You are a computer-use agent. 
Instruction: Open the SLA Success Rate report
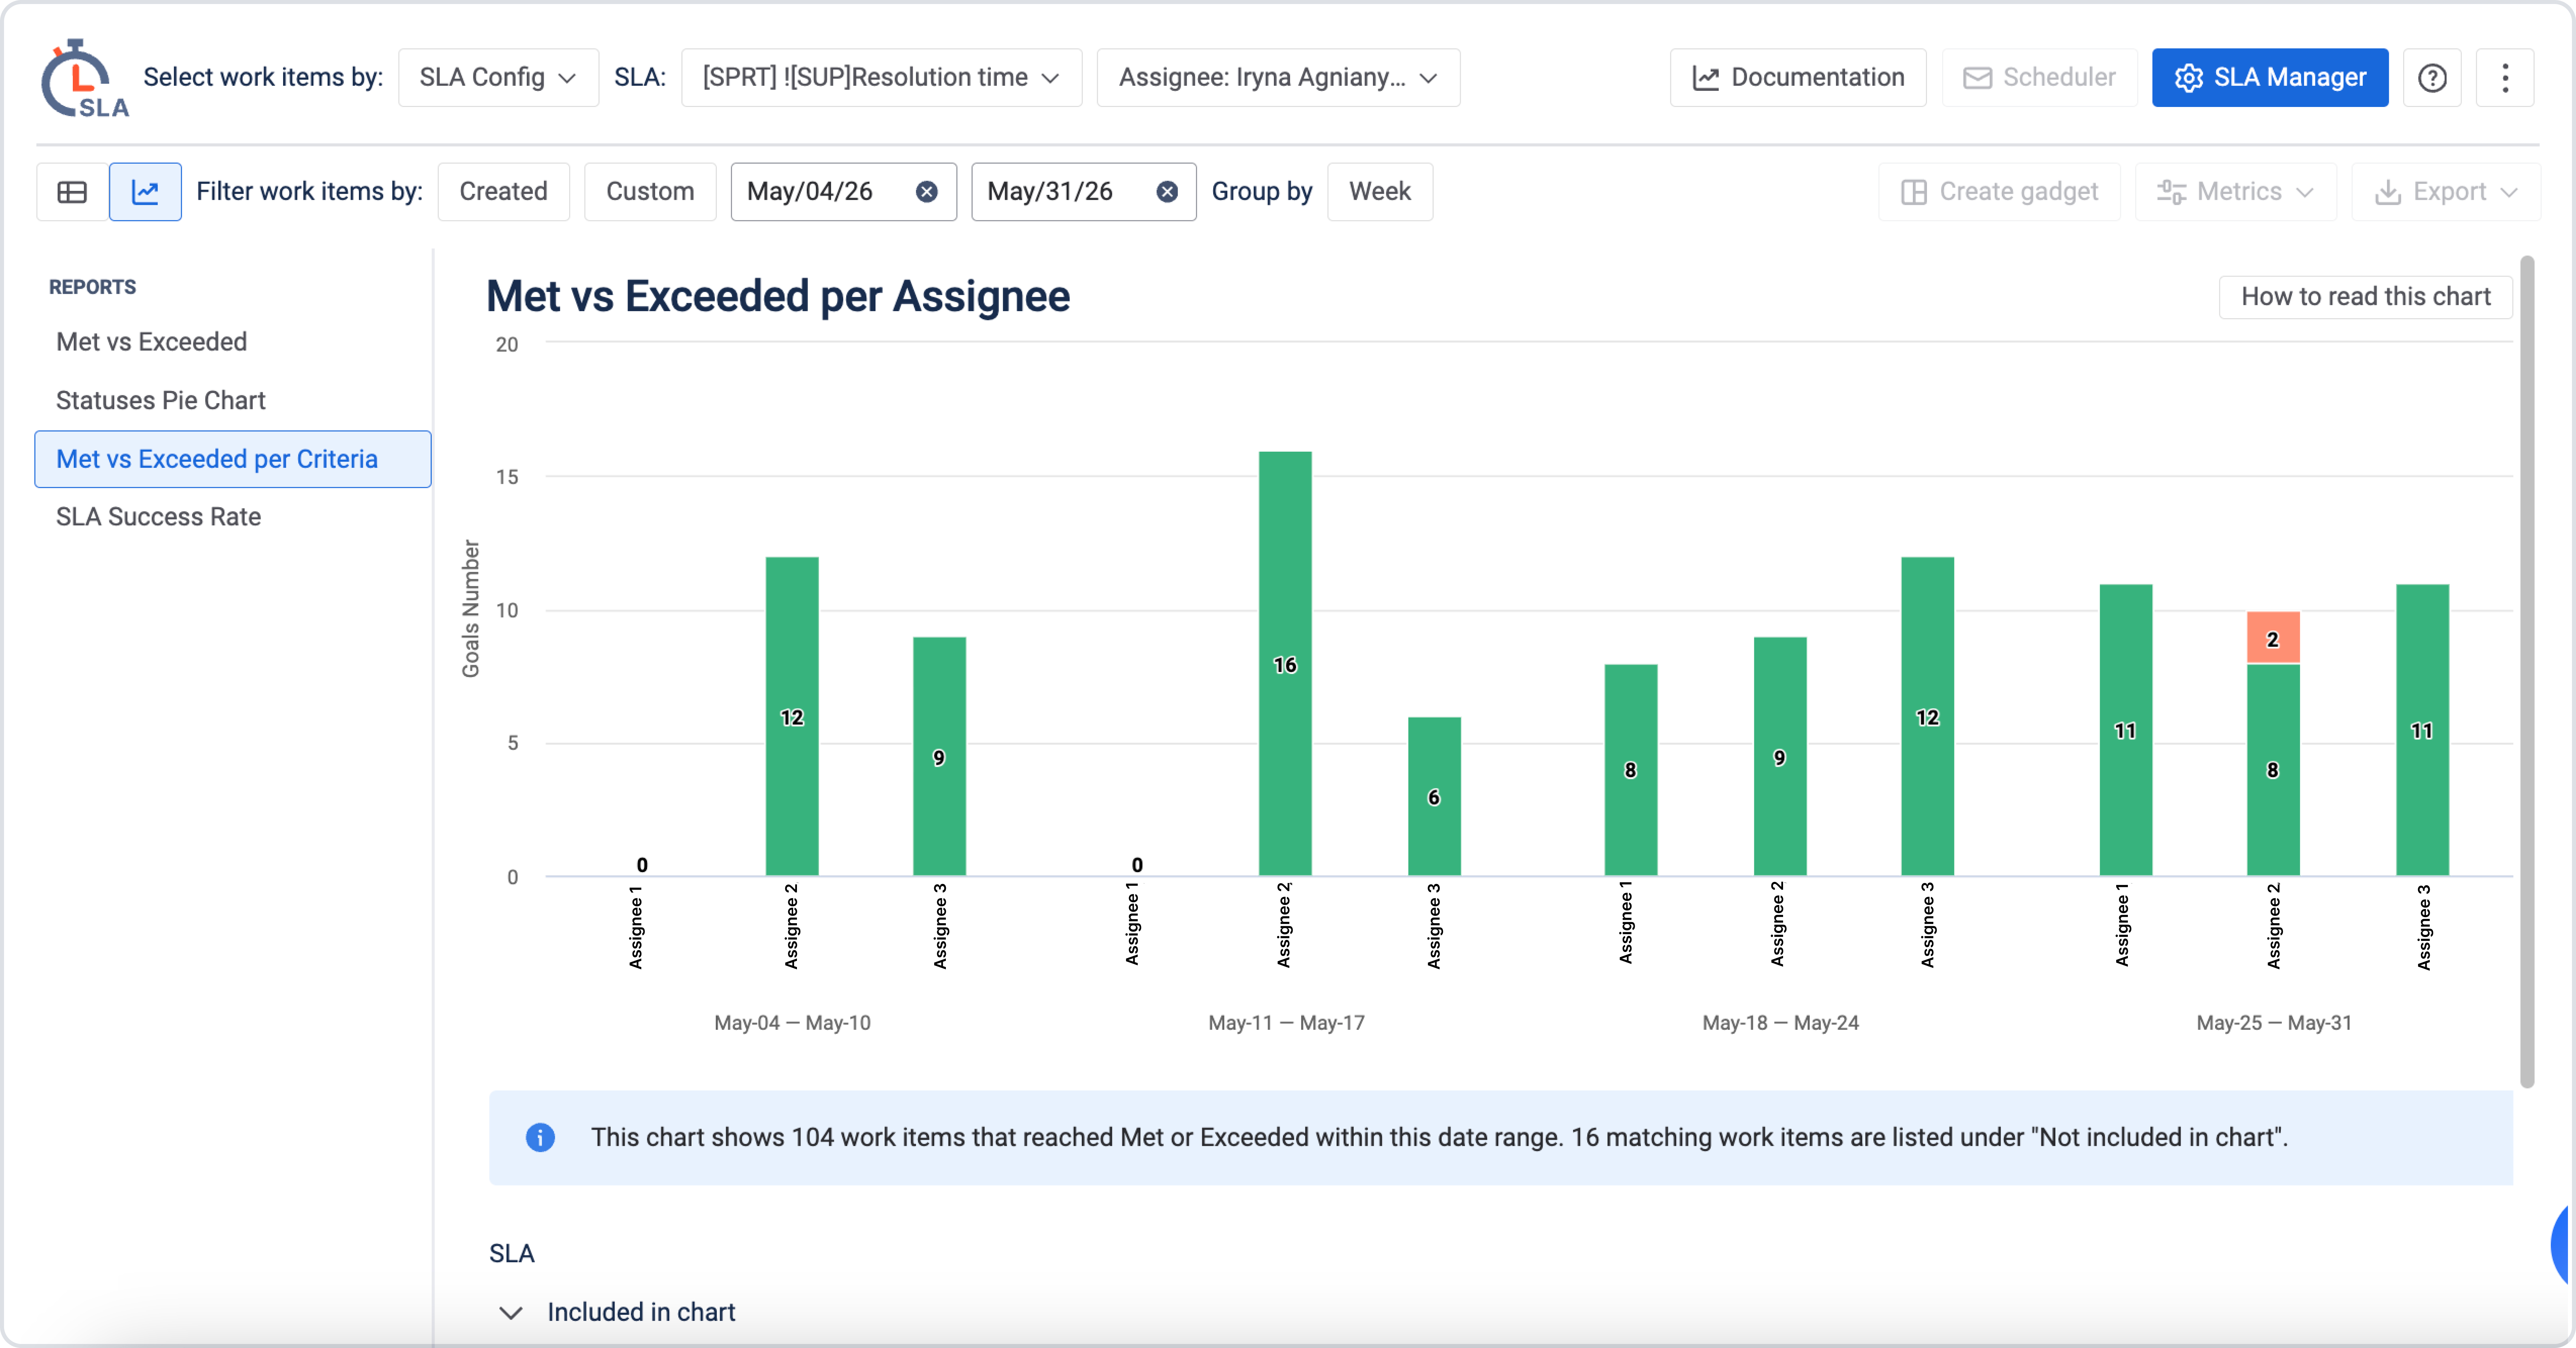[158, 517]
